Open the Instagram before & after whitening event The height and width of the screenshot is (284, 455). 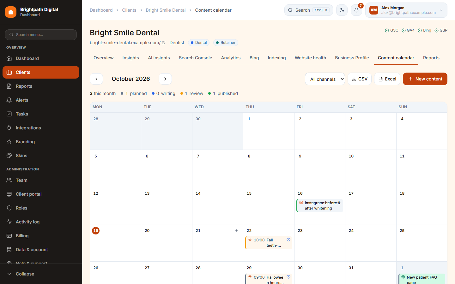(320, 205)
